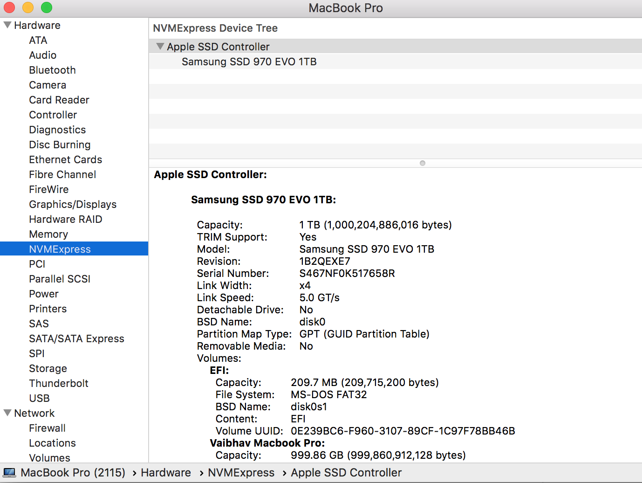Screen dimensions: 642x483
Task: Select Disc Burning entry
Action: click(x=60, y=145)
